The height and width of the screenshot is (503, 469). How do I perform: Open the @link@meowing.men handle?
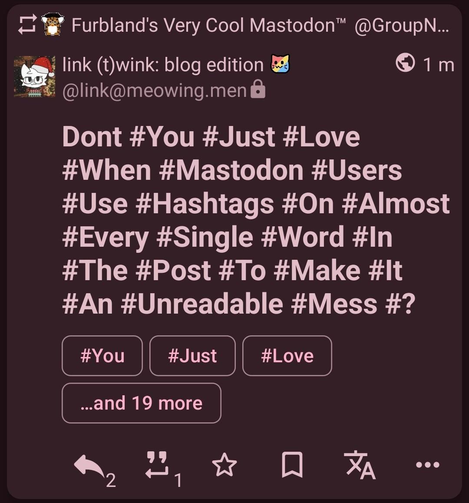tap(155, 91)
